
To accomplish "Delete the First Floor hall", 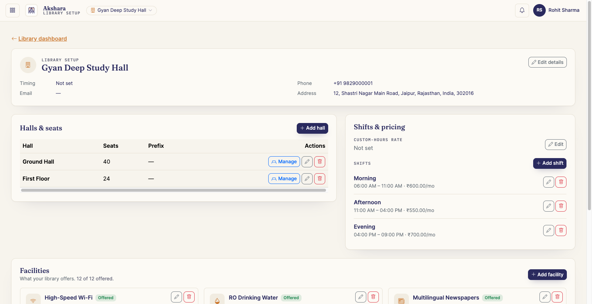I will [x=320, y=179].
